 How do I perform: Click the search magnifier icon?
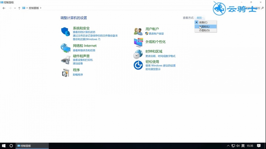[263, 8]
